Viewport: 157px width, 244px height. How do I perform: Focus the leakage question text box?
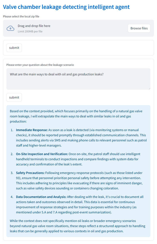click(78, 79)
